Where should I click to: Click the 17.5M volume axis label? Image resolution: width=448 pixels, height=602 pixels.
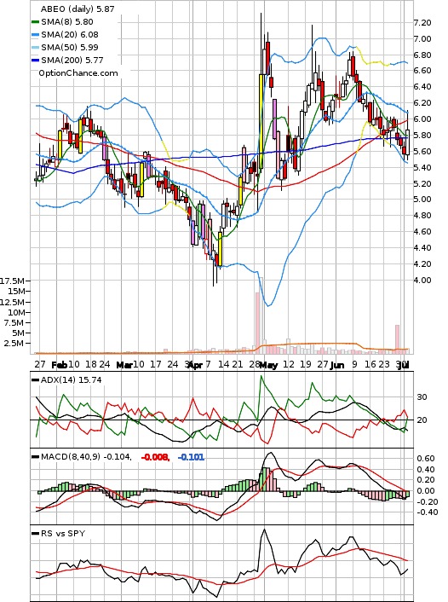(13, 281)
